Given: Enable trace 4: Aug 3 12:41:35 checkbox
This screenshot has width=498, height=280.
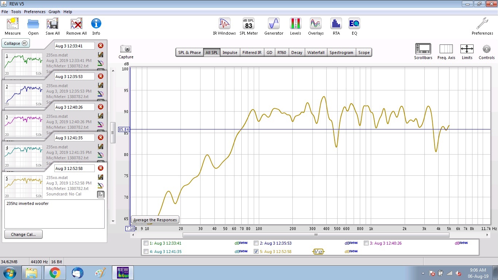Looking at the screenshot, I should coord(146,252).
